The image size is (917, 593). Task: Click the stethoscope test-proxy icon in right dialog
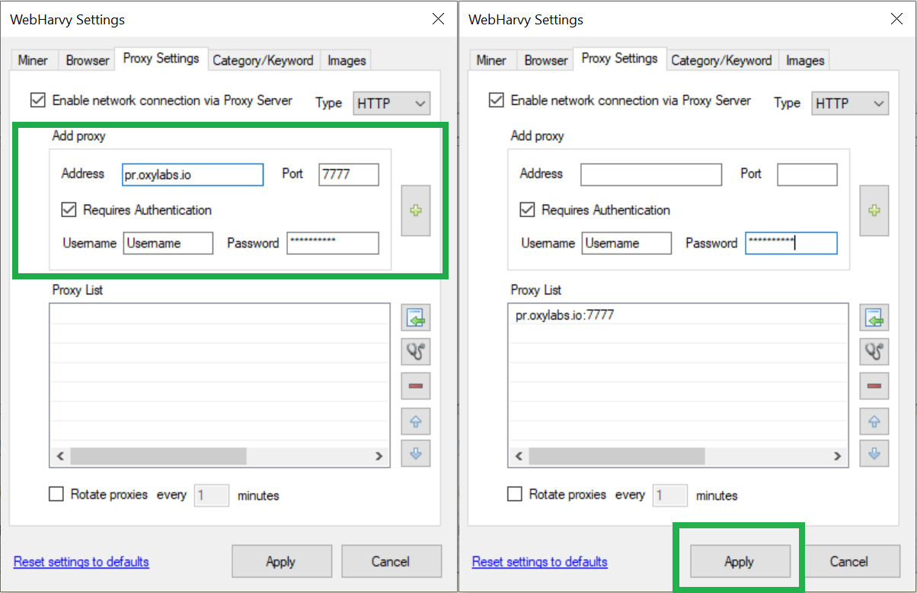tap(874, 352)
